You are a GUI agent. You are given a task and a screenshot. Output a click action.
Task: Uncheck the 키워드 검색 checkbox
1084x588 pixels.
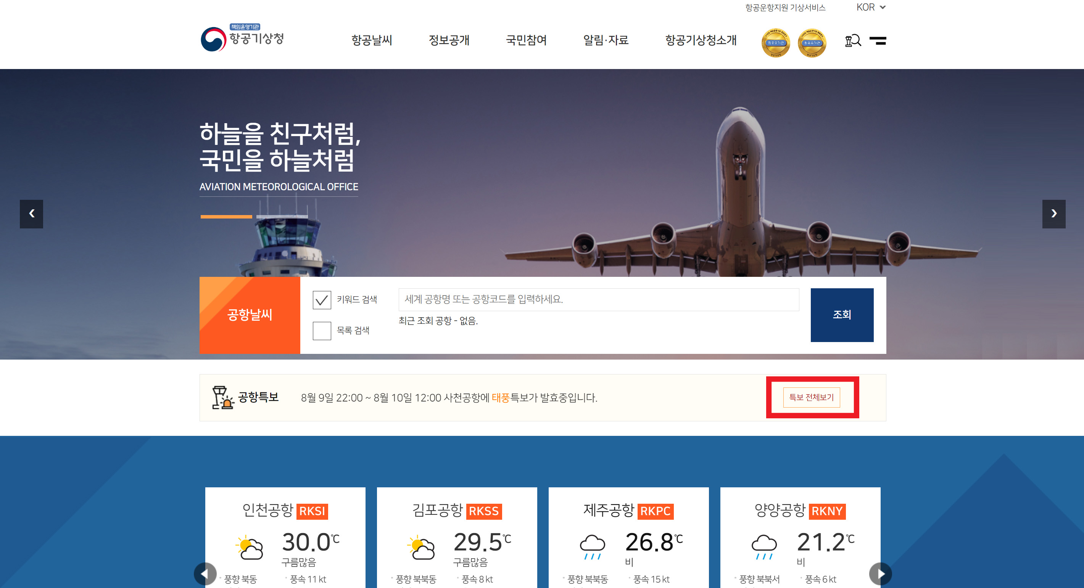coord(322,299)
